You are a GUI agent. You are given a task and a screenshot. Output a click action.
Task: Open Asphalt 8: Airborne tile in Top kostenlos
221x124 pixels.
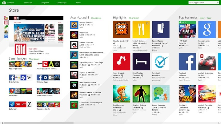(207, 61)
